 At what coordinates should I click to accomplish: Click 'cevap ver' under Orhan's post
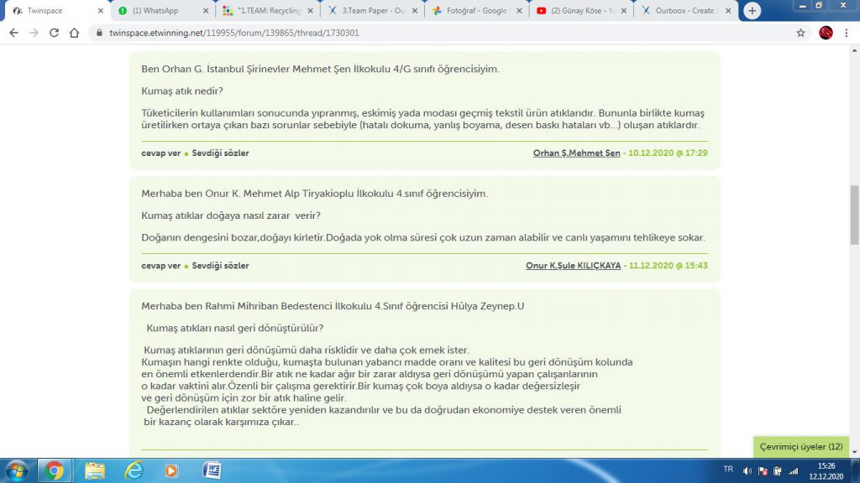coord(160,153)
